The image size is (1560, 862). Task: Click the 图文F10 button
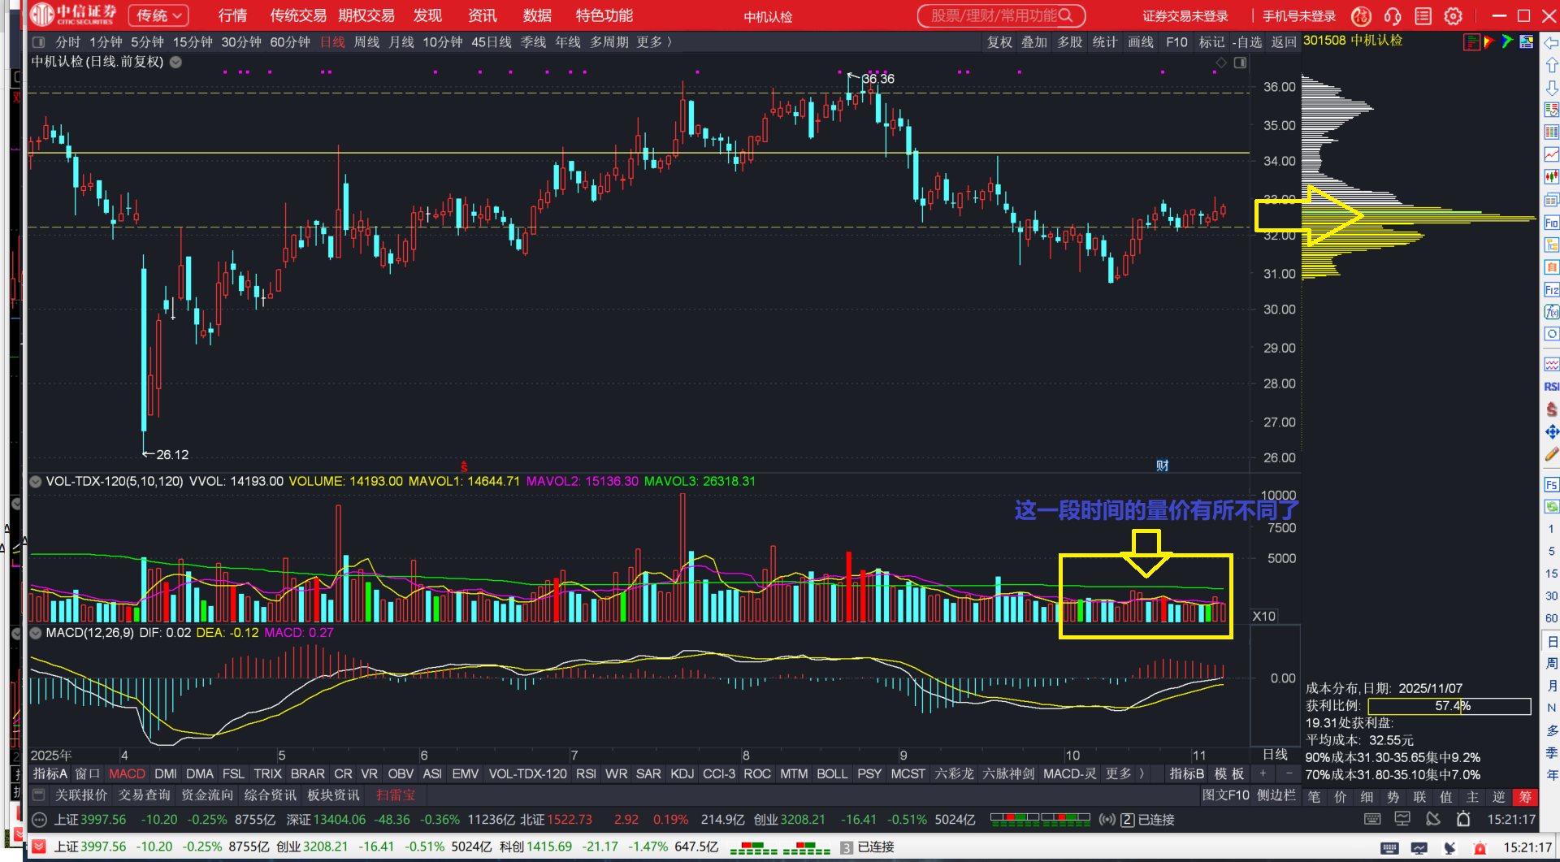coord(1226,795)
